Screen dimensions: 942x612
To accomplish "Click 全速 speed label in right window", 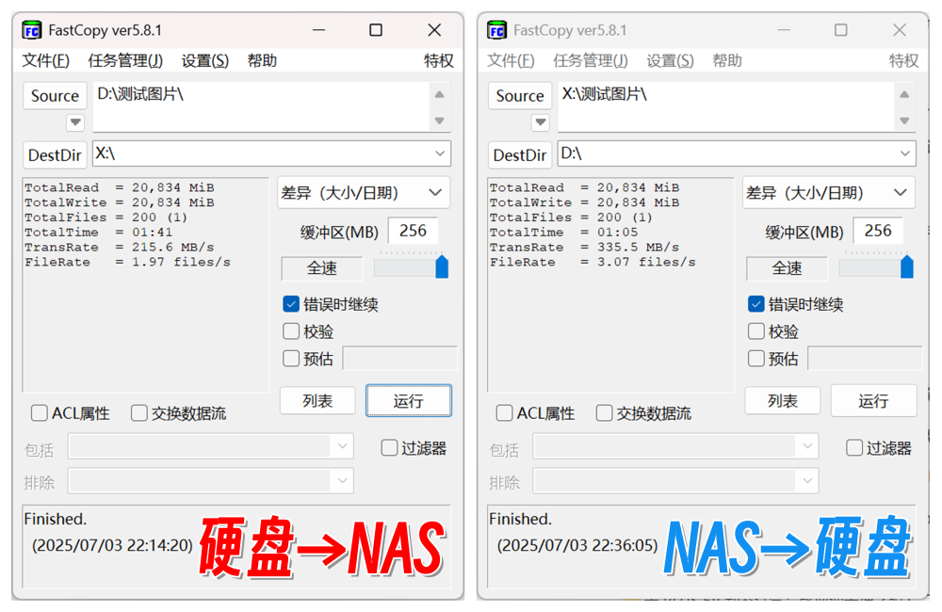I will 787,268.
